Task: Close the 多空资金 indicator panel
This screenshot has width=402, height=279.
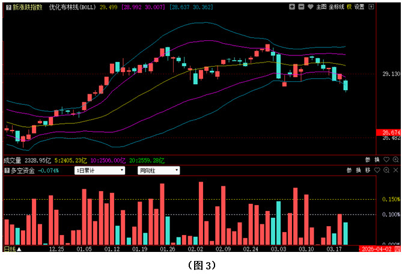Action: [x=395, y=170]
